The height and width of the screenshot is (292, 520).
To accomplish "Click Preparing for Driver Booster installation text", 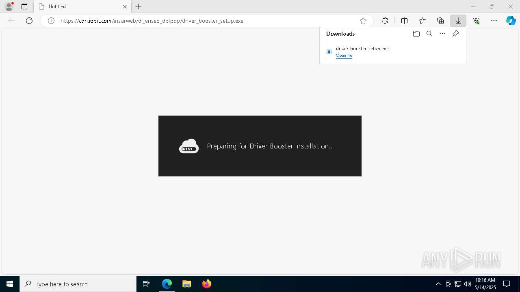I will point(270,146).
